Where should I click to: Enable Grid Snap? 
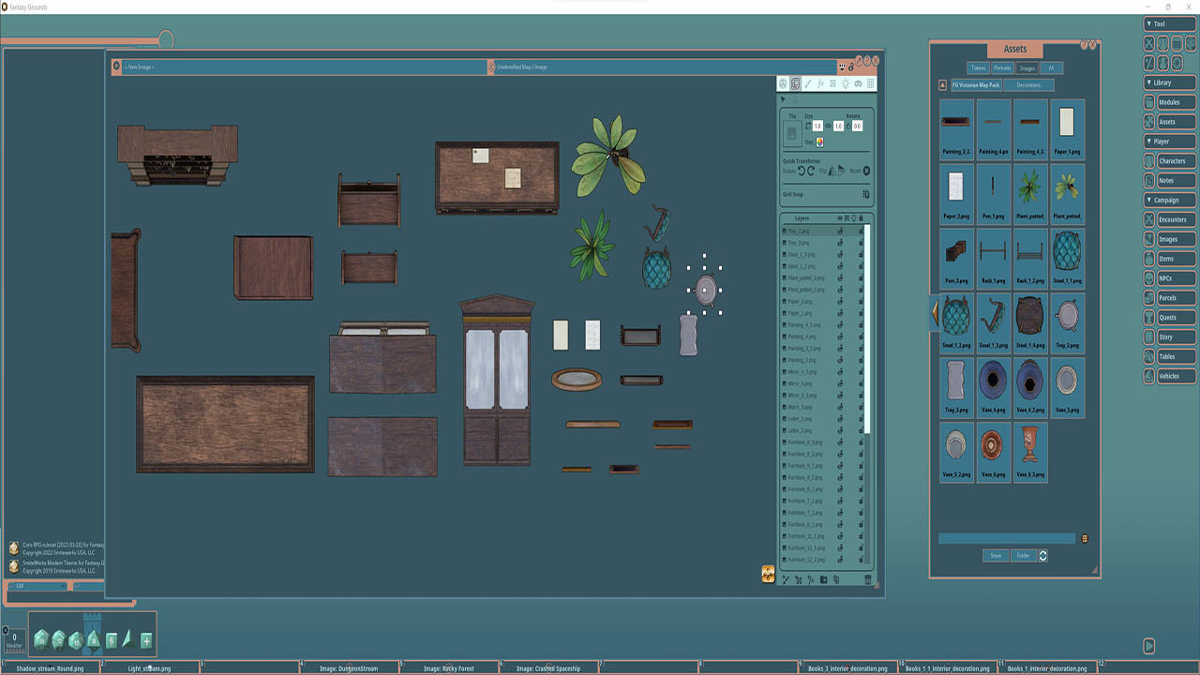865,194
